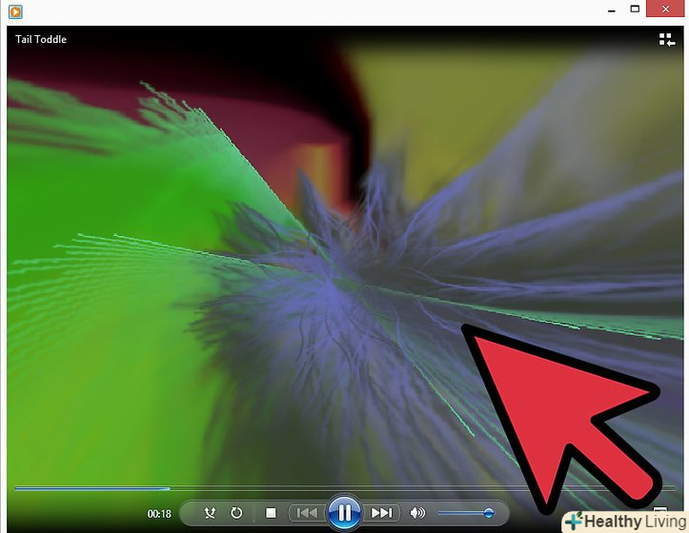This screenshot has width=689, height=533.
Task: Turn on shuffle mode
Action: coord(211,513)
